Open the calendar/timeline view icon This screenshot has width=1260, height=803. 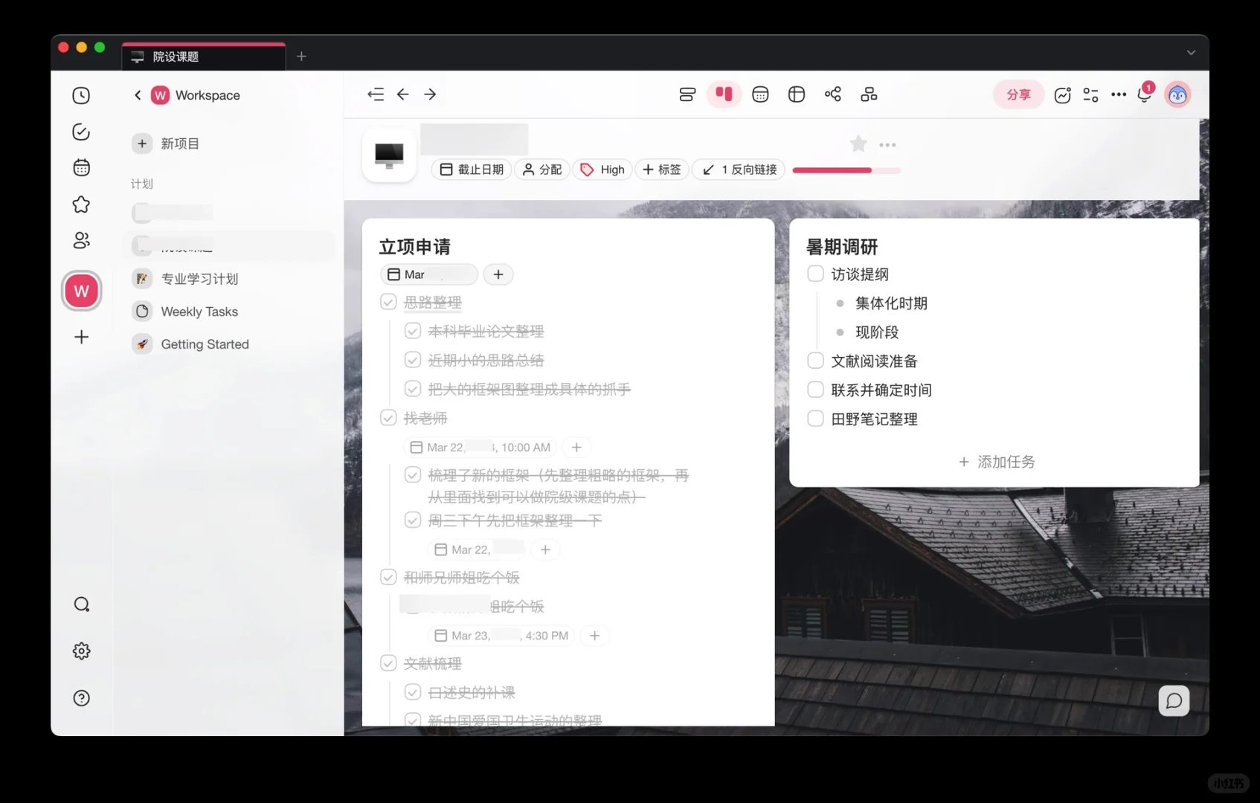(760, 94)
